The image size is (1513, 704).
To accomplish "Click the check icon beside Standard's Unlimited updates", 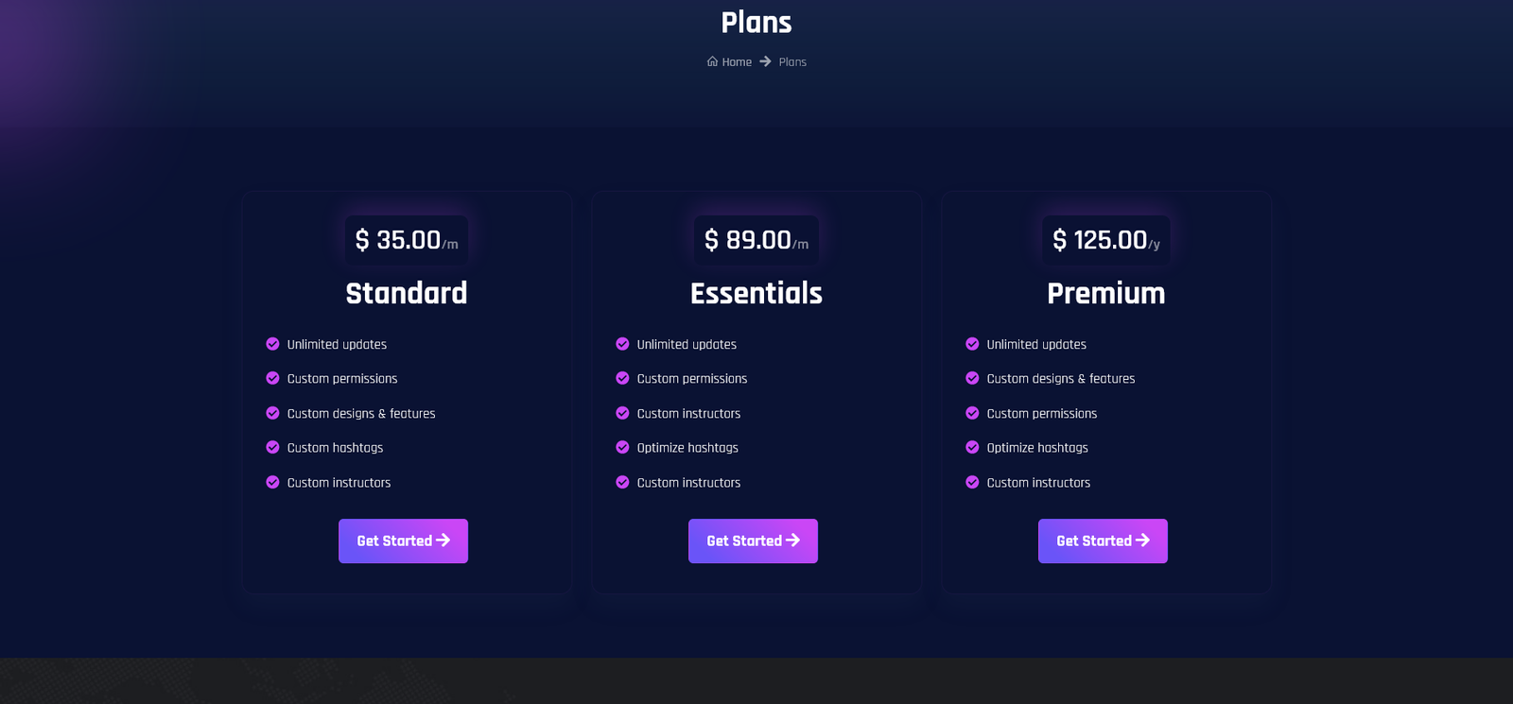I will (272, 344).
